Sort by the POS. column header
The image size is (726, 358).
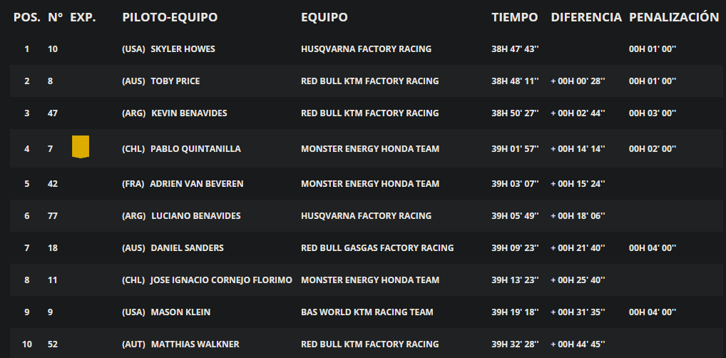(27, 17)
